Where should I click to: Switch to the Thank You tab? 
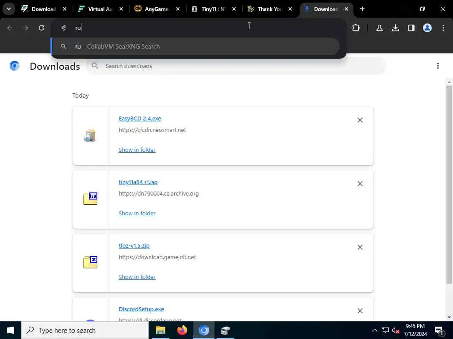[x=269, y=9]
